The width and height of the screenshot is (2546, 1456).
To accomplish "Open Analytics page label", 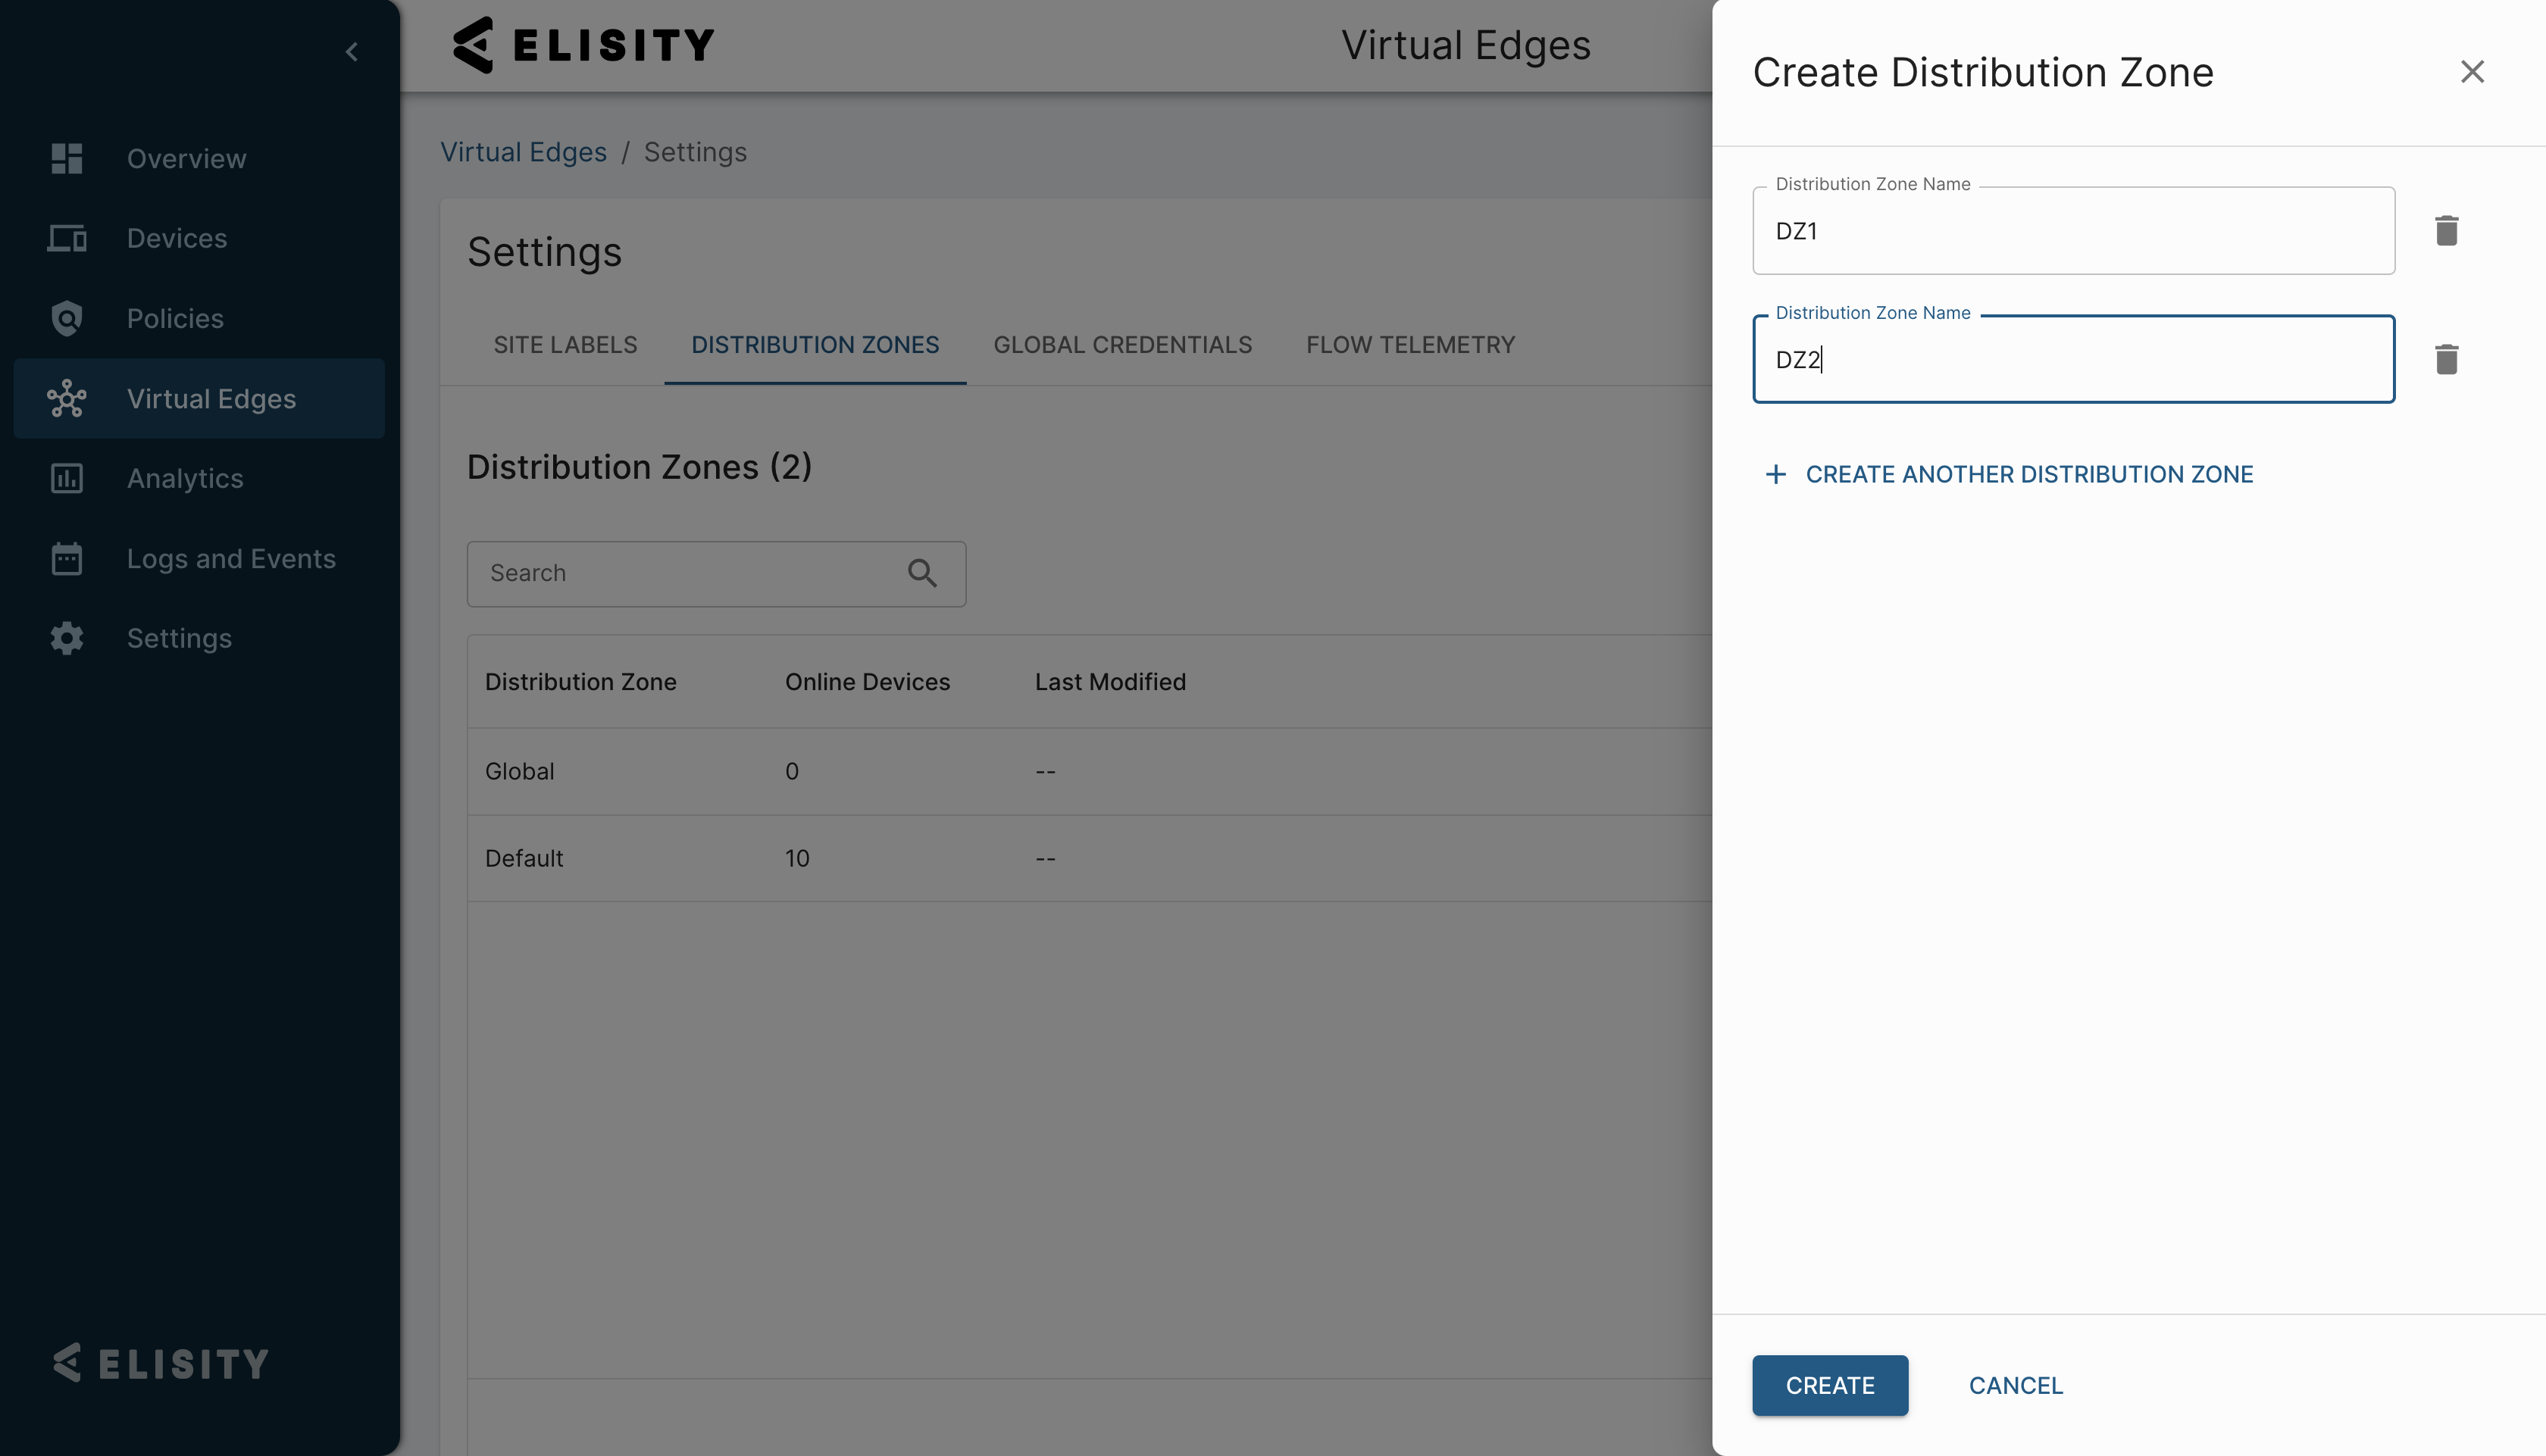I will click(185, 478).
